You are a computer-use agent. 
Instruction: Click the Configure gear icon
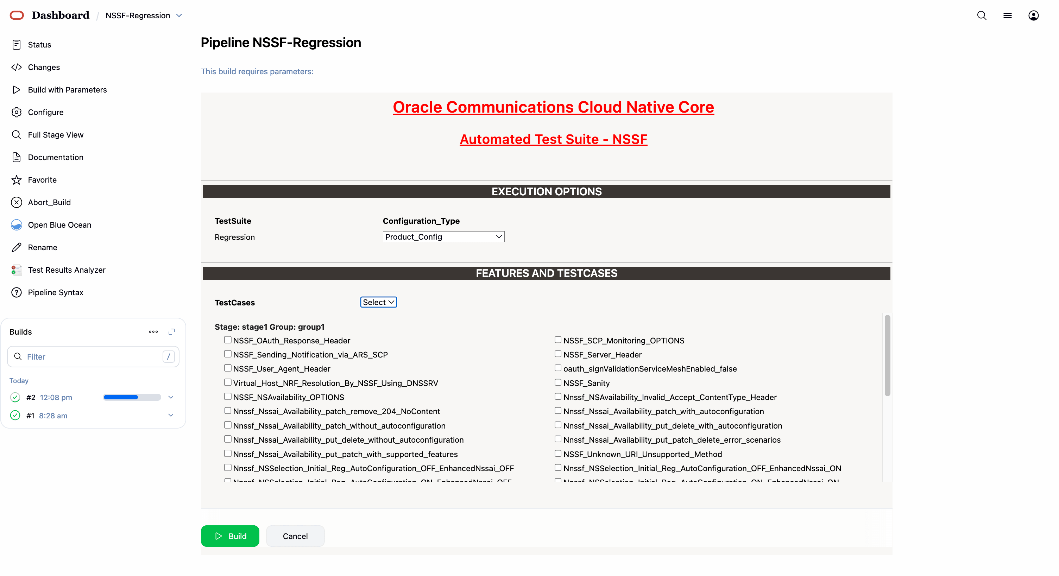(x=17, y=112)
